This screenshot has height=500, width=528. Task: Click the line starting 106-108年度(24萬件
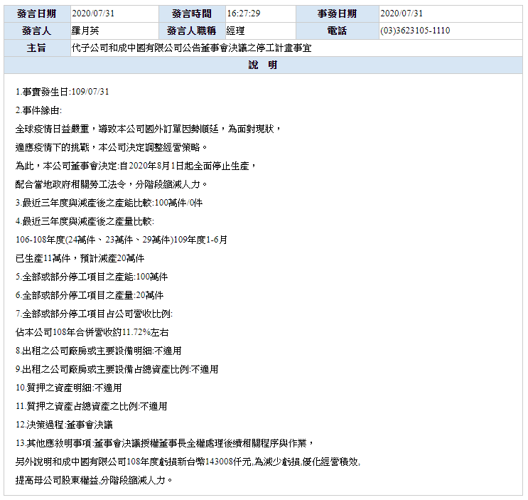tap(122, 240)
